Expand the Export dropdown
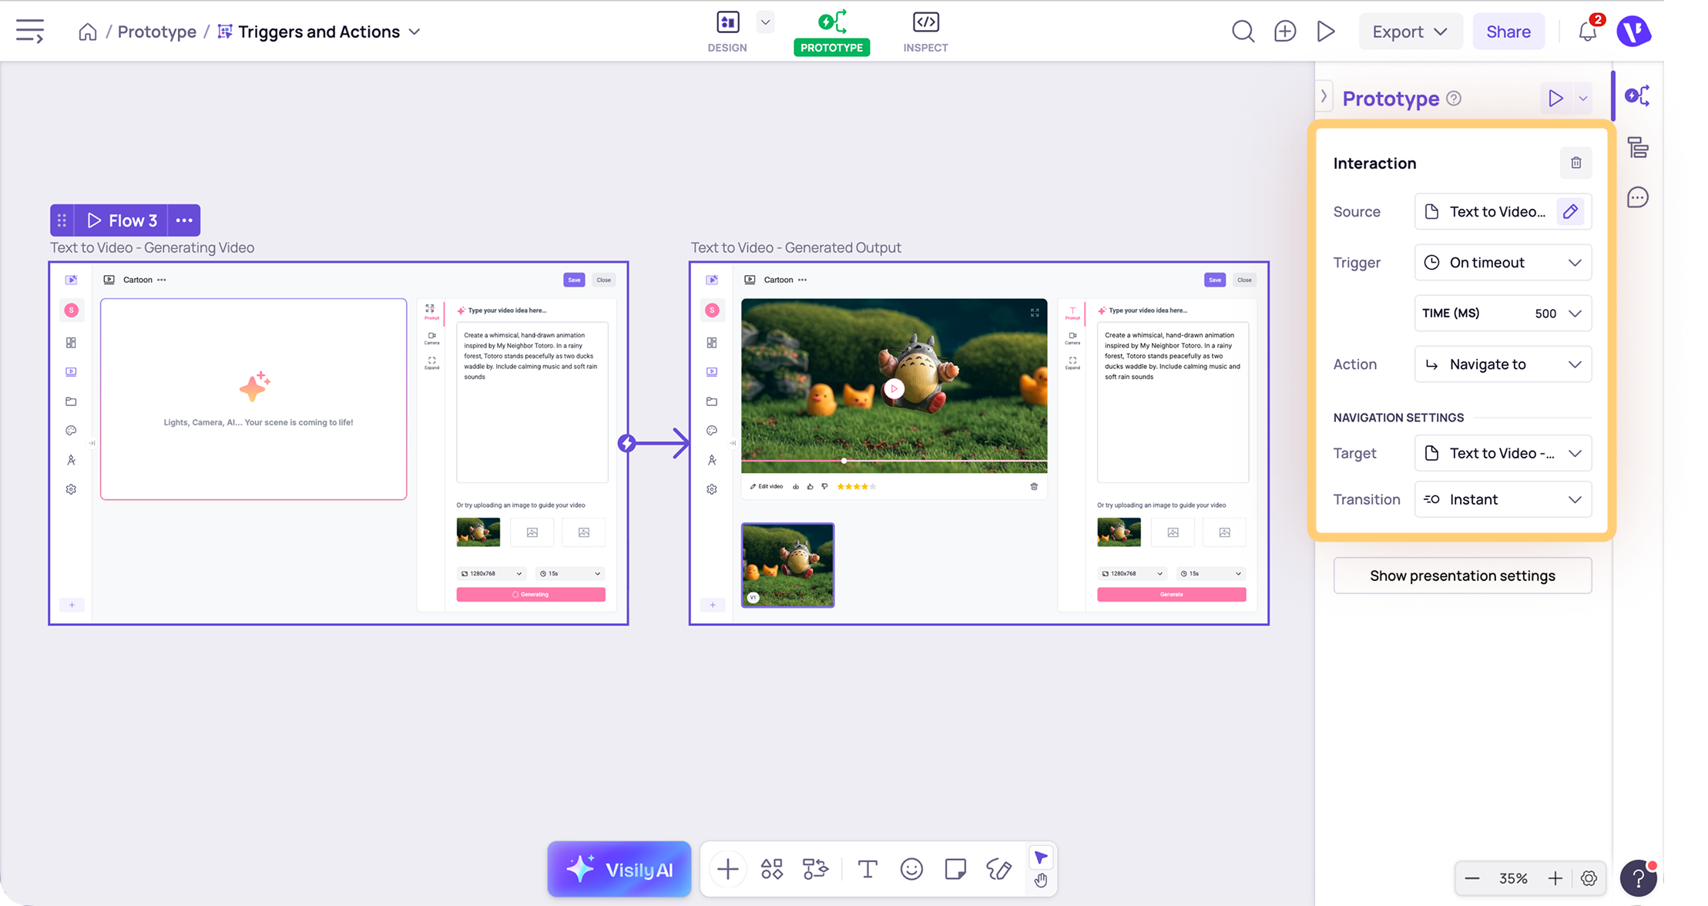The image size is (1708, 906). pyautogui.click(x=1410, y=32)
